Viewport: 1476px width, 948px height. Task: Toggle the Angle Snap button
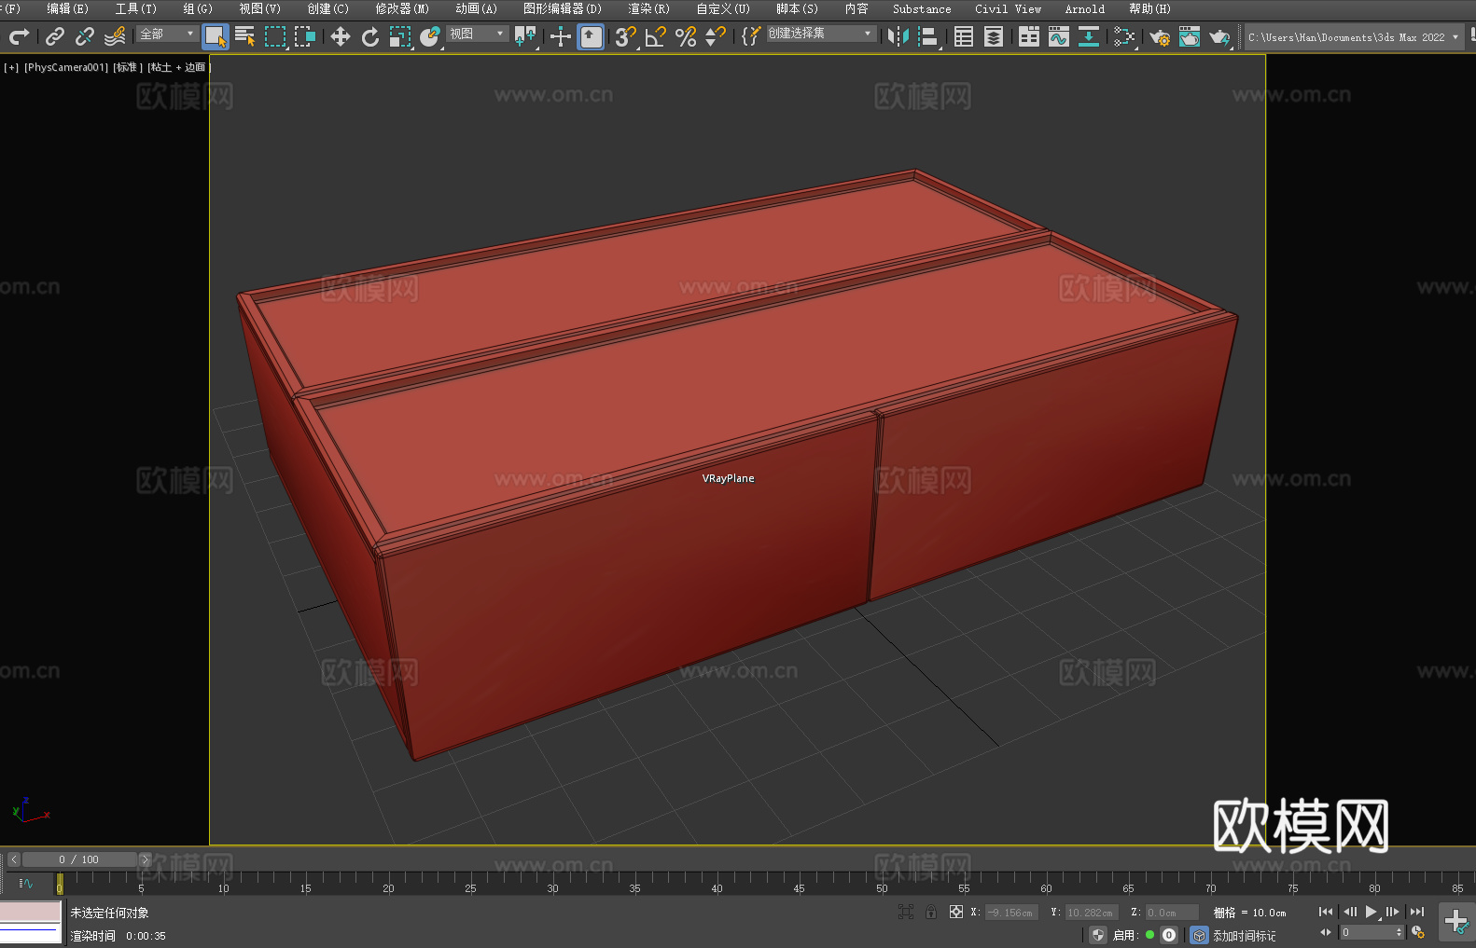coord(655,36)
